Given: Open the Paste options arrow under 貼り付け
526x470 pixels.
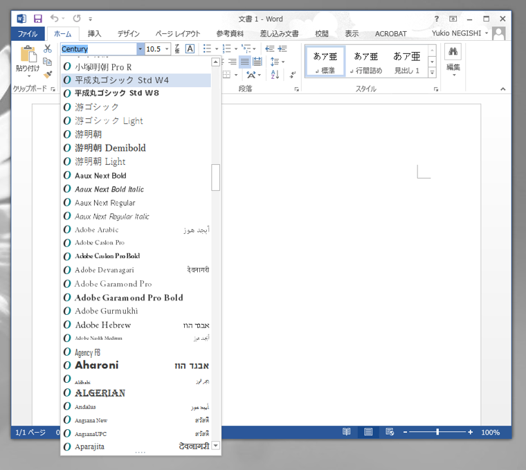Looking at the screenshot, I should 28,77.
